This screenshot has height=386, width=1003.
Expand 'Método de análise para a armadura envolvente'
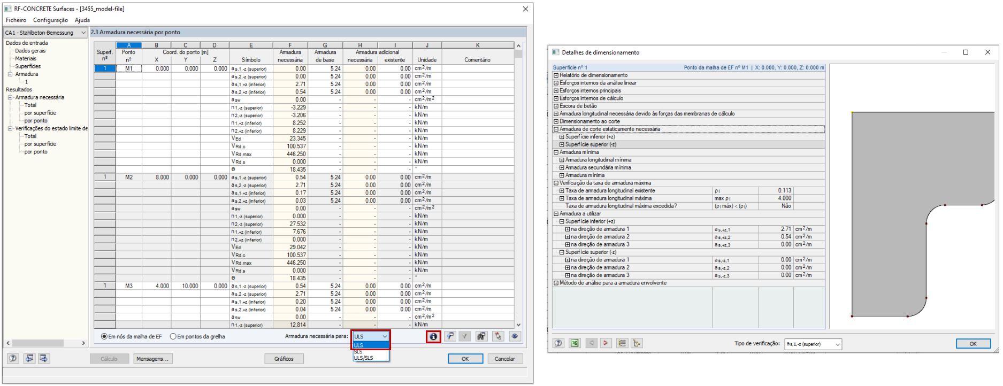pos(556,283)
